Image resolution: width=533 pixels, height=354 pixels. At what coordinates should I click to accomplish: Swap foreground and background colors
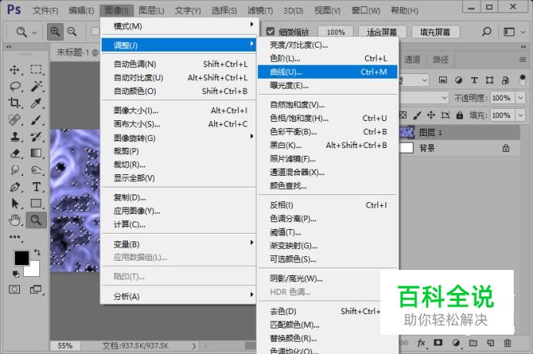point(37,252)
